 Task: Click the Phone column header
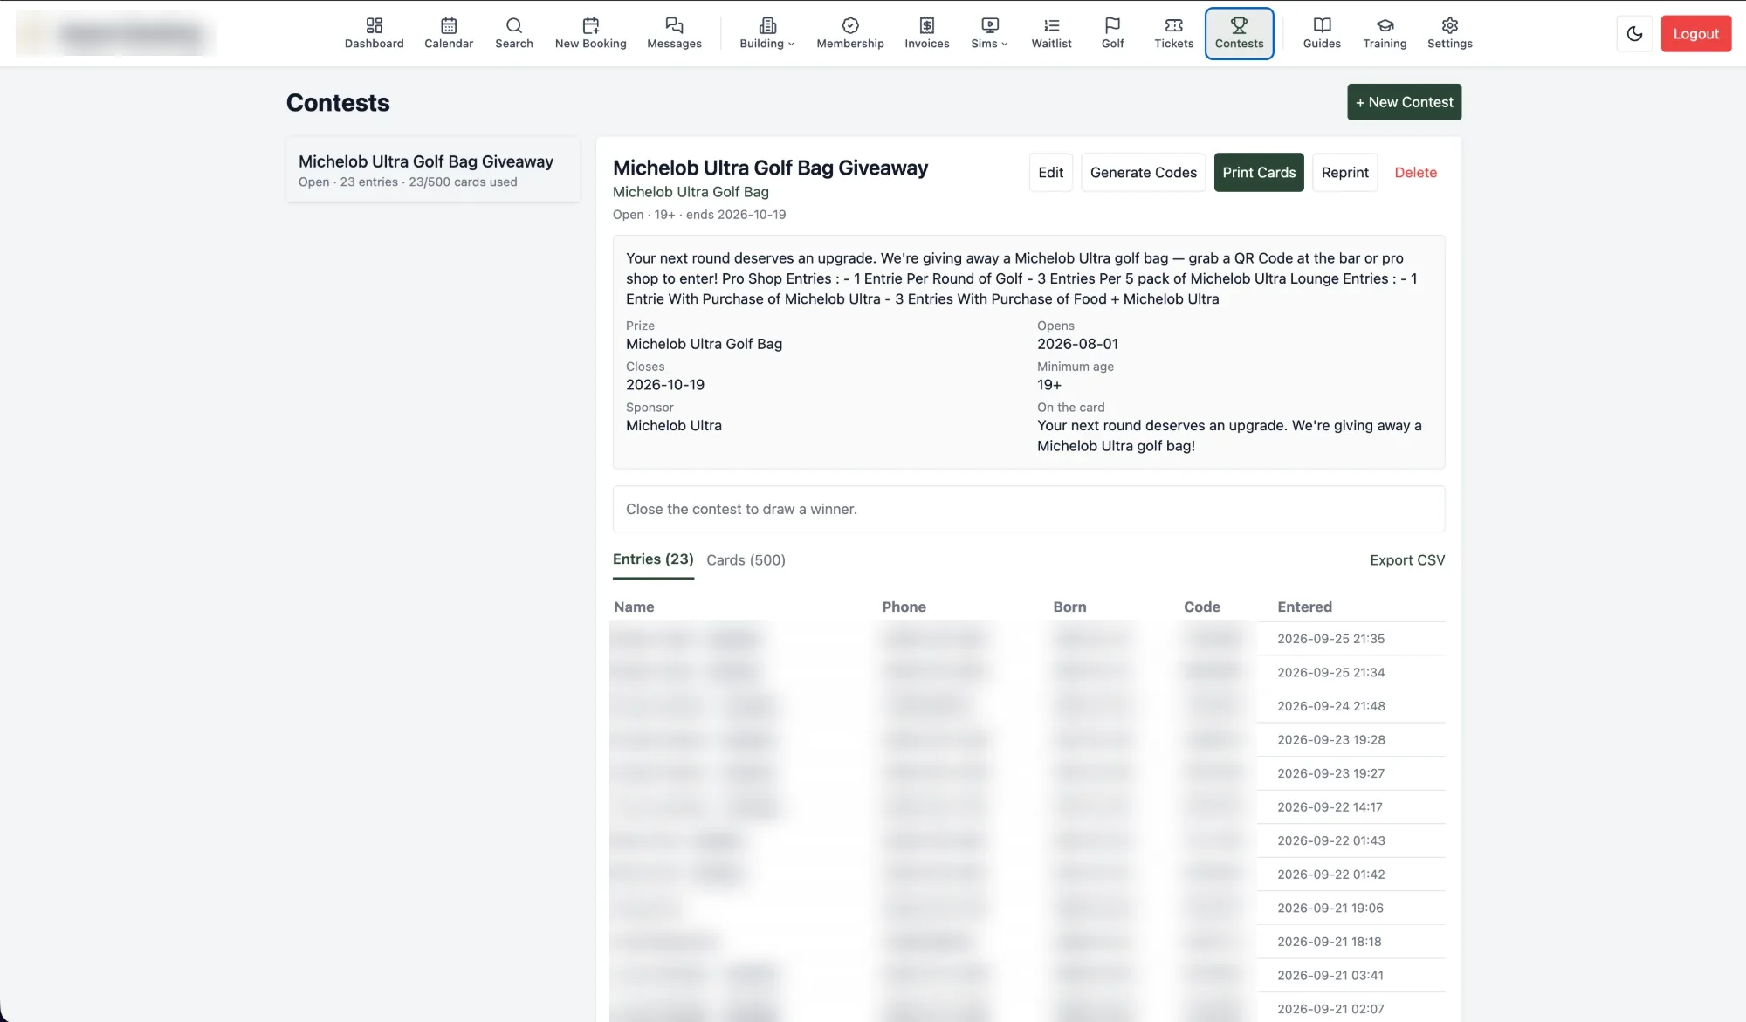904,607
